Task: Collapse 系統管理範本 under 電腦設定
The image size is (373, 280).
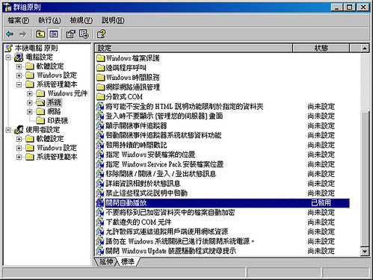Action: click(x=19, y=84)
